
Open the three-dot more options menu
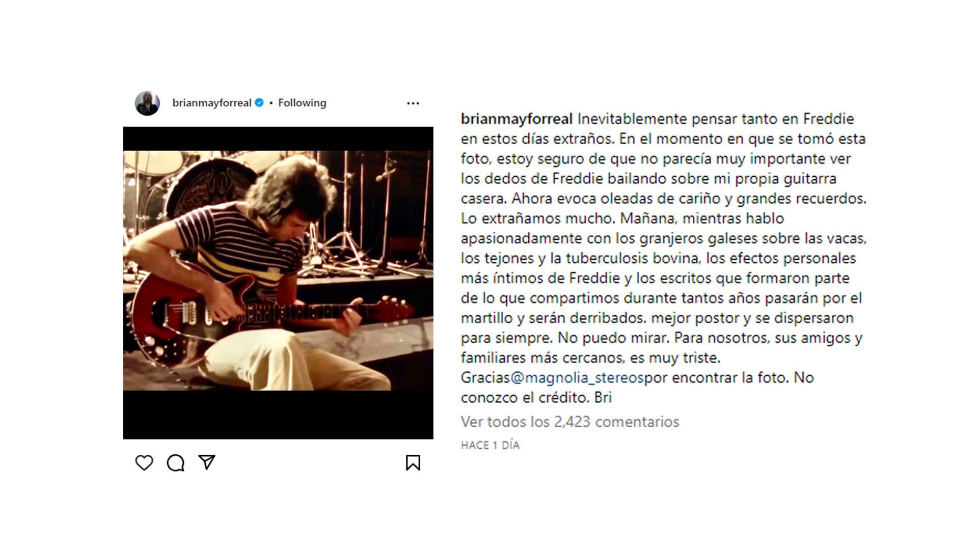coord(413,103)
